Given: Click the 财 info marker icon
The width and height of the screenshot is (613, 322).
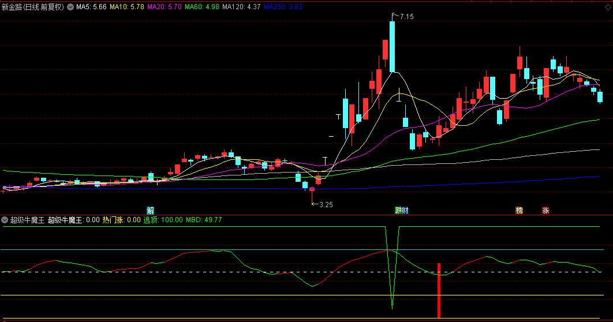Looking at the screenshot, I should coord(405,210).
